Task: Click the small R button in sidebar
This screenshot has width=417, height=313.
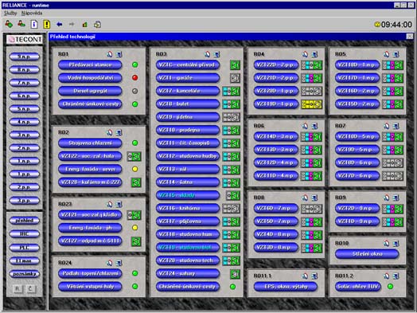Action: (18, 289)
